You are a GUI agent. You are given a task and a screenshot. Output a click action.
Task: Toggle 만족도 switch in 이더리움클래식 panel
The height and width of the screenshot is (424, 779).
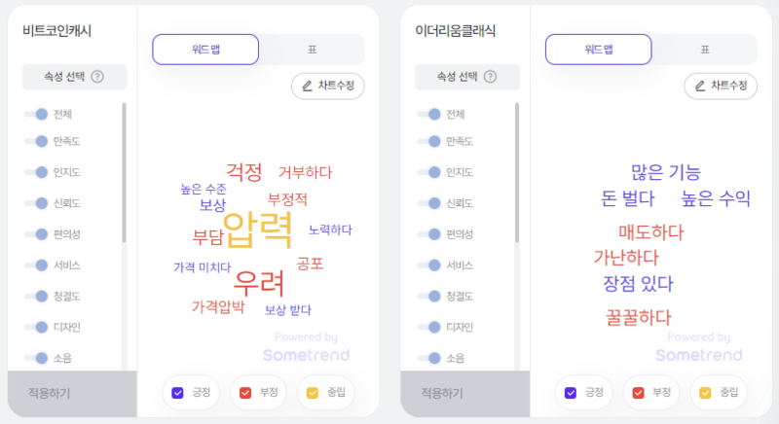(x=428, y=142)
